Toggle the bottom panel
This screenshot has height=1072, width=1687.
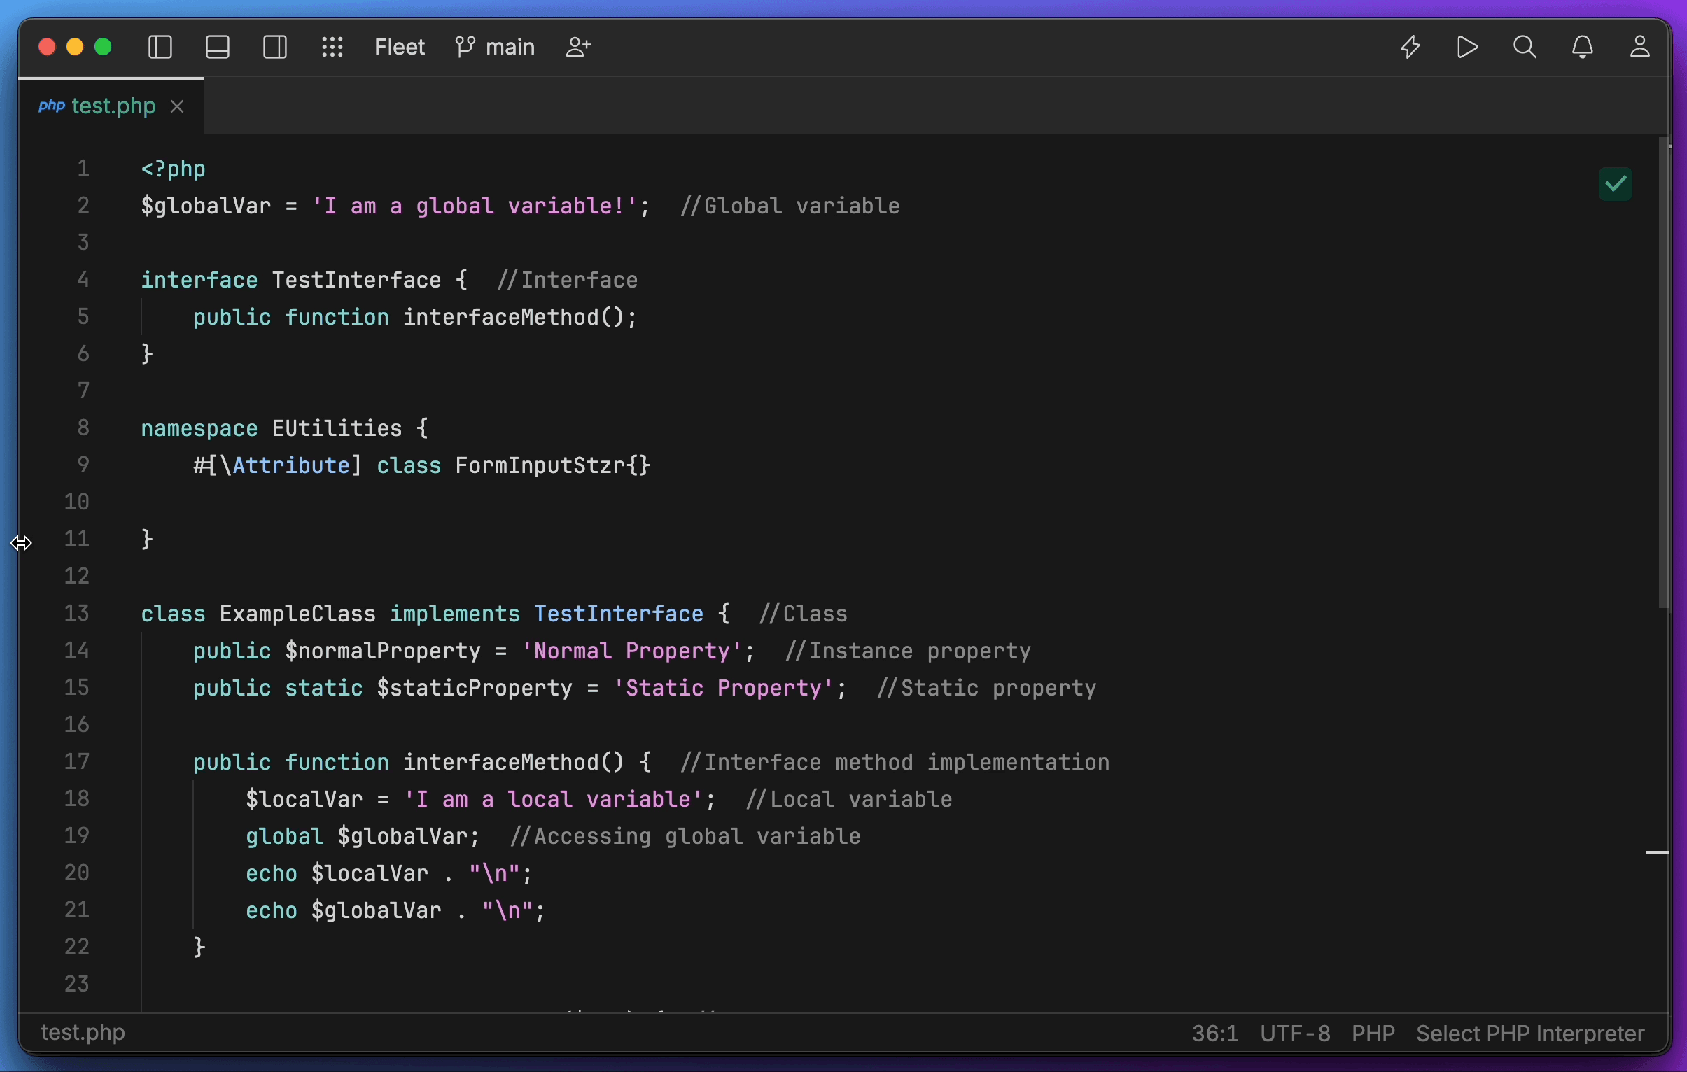[x=218, y=48]
